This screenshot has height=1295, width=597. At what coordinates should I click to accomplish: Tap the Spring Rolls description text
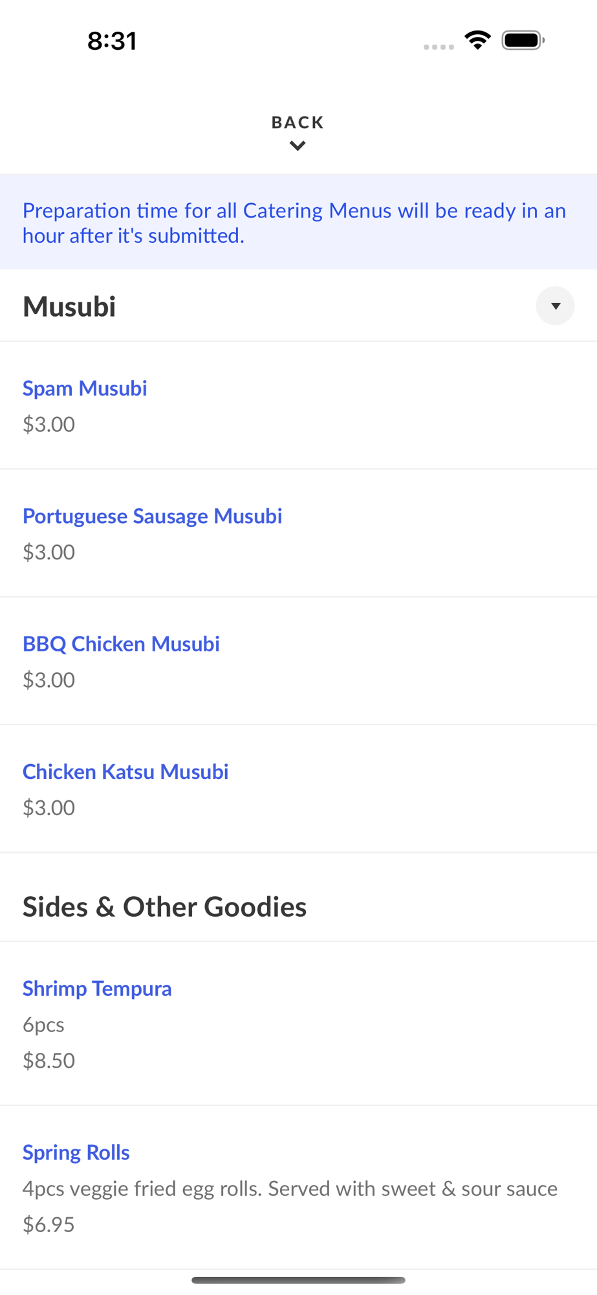pos(290,1189)
